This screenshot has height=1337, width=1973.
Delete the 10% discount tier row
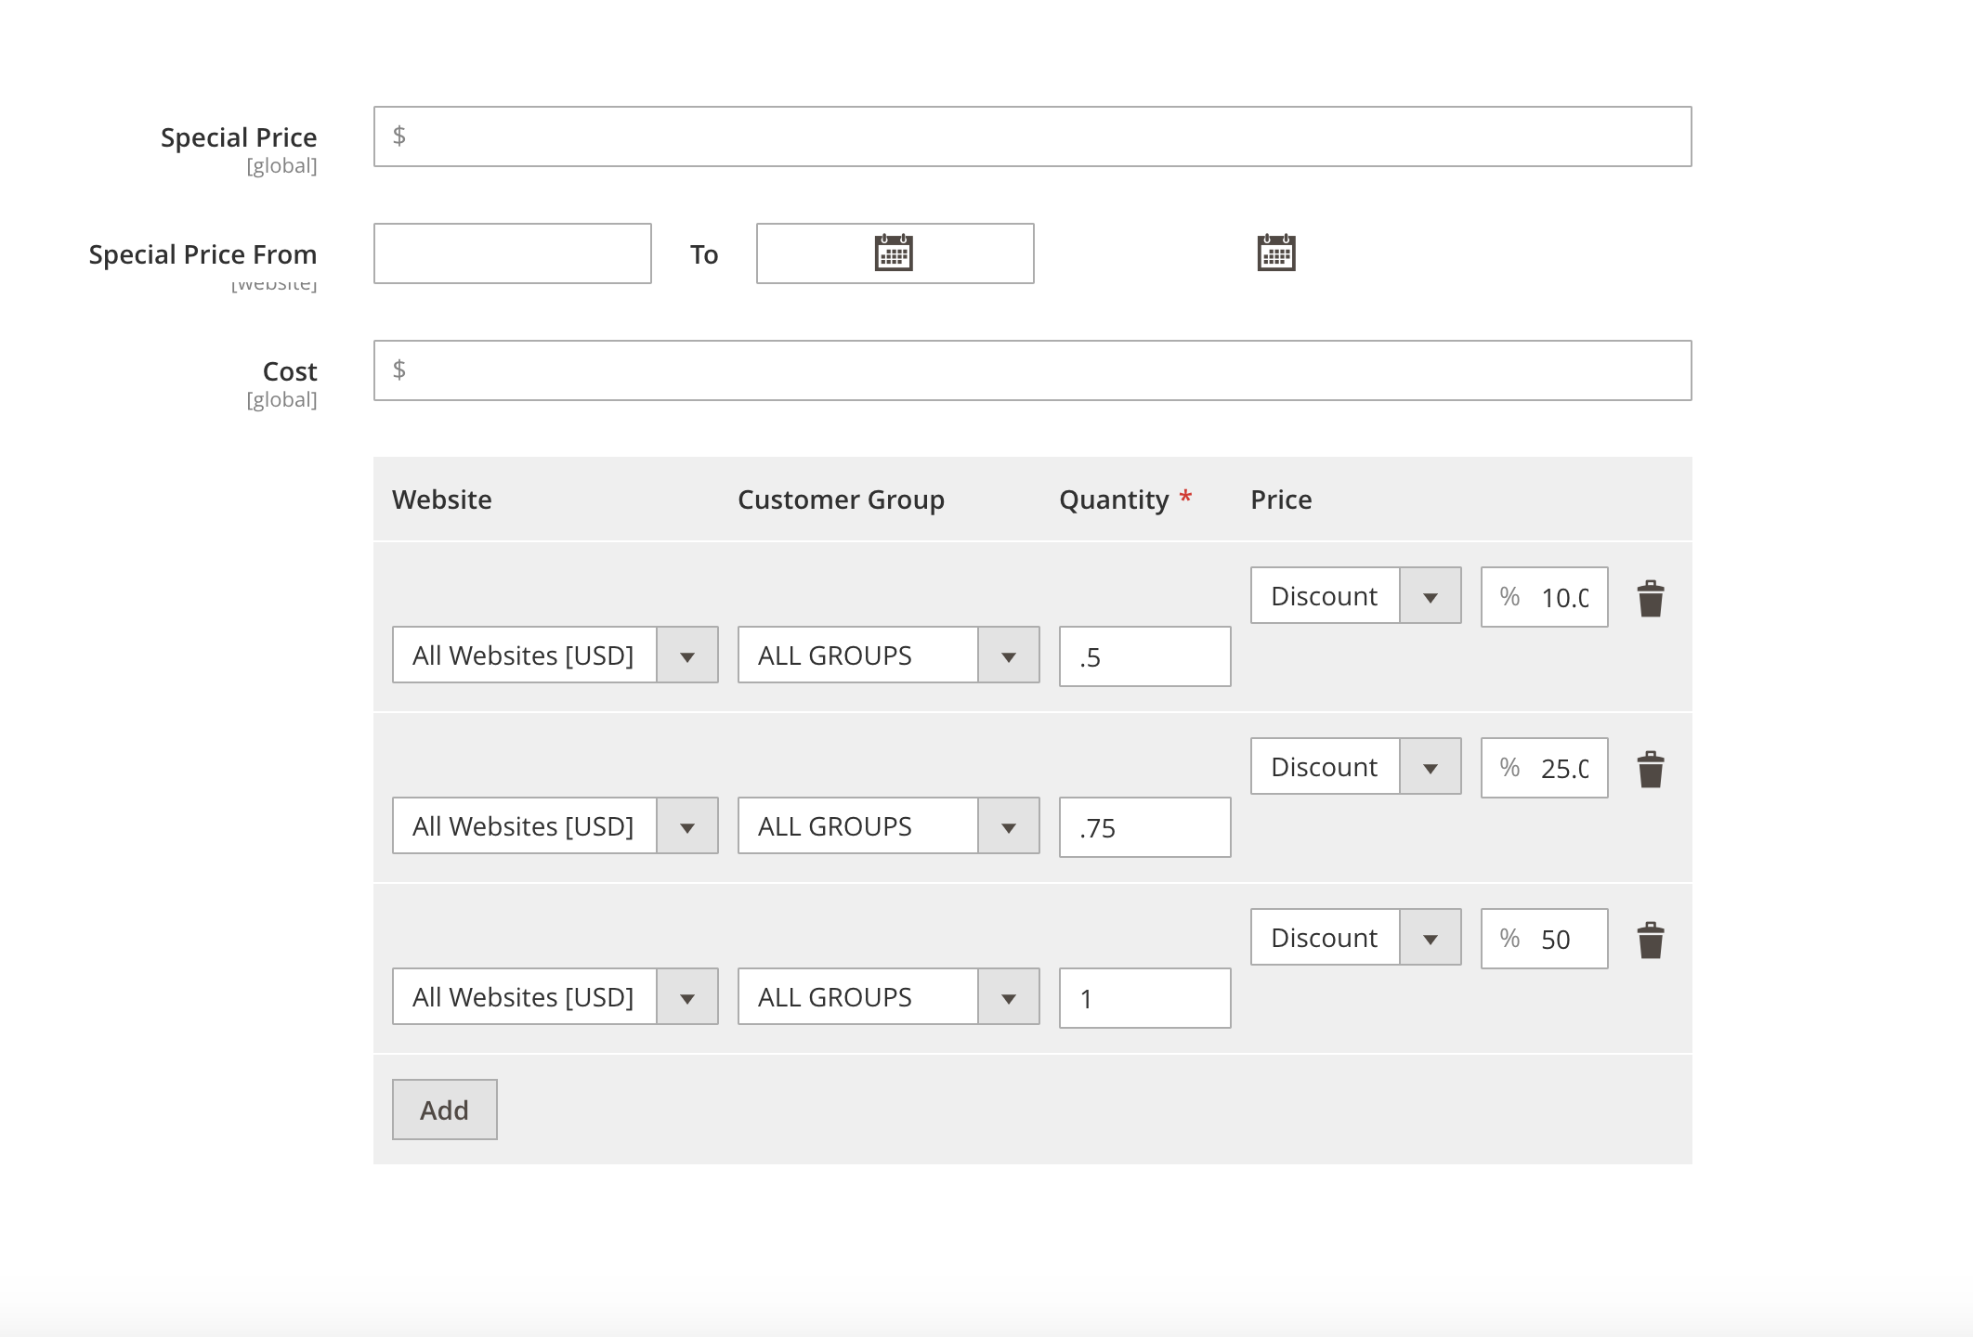pos(1650,599)
